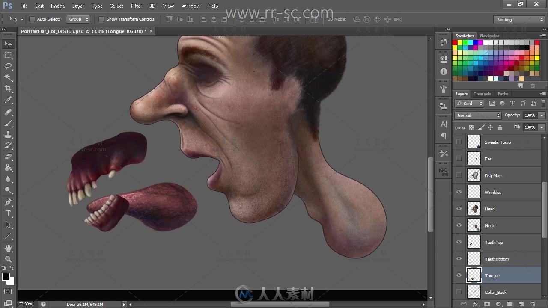This screenshot has width=548, height=308.
Task: Open the Normal blend mode dropdown
Action: [477, 115]
